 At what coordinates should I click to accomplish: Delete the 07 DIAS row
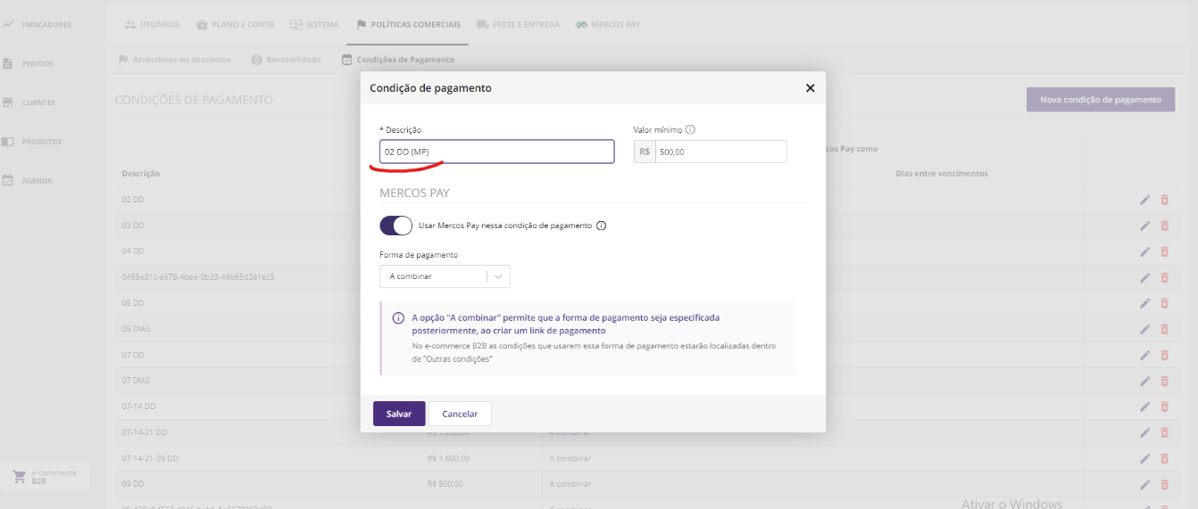click(1164, 381)
